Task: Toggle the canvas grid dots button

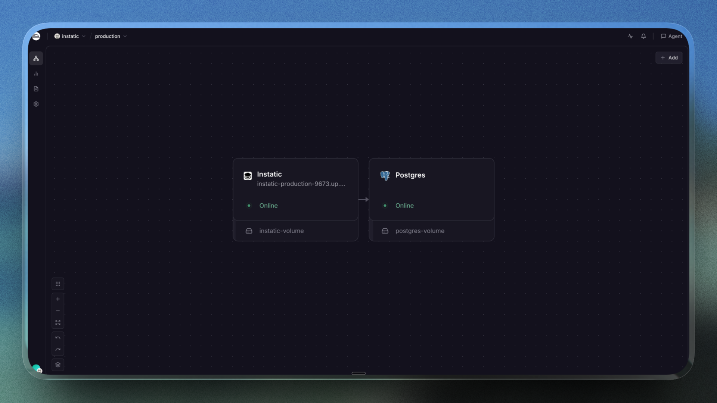Action: click(x=58, y=284)
